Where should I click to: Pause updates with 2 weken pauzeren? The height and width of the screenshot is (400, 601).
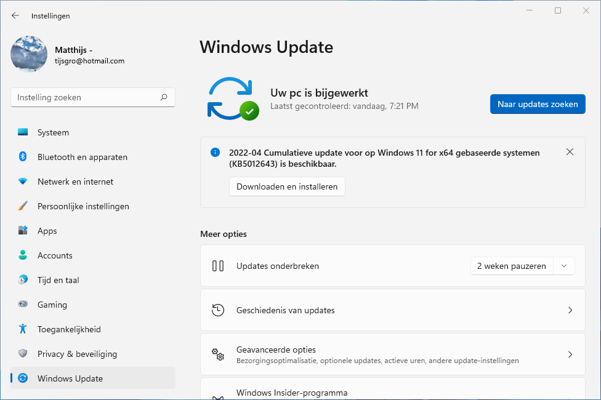click(511, 266)
